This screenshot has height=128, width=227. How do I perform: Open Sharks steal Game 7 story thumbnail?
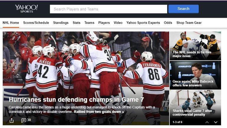pyautogui.click(x=195, y=104)
